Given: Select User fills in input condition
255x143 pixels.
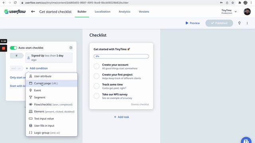Looking at the screenshot, I should pyautogui.click(x=51, y=126).
